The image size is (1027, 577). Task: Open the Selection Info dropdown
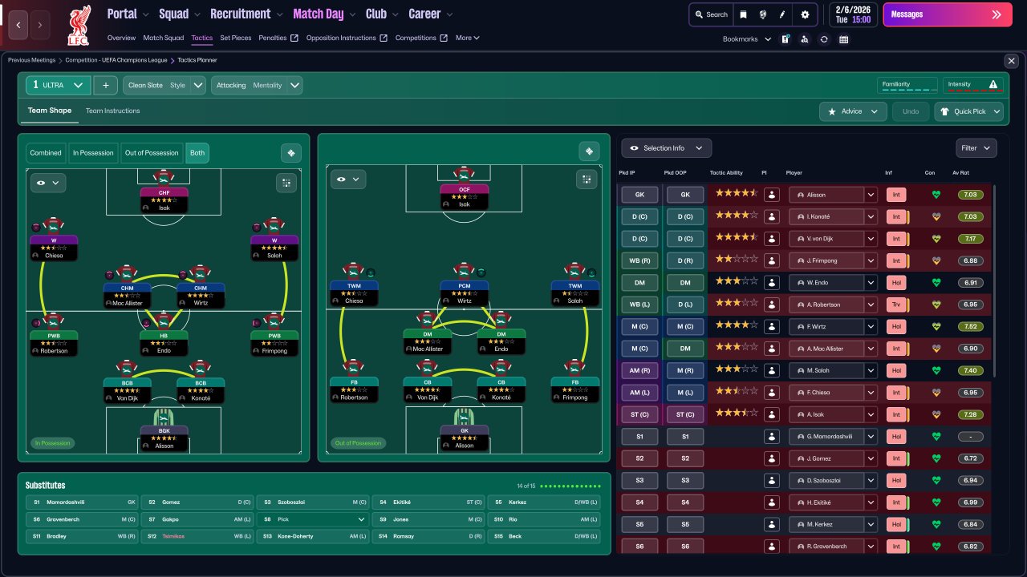666,148
